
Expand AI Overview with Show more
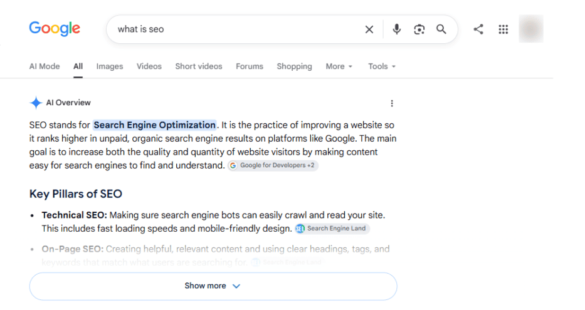pos(213,286)
